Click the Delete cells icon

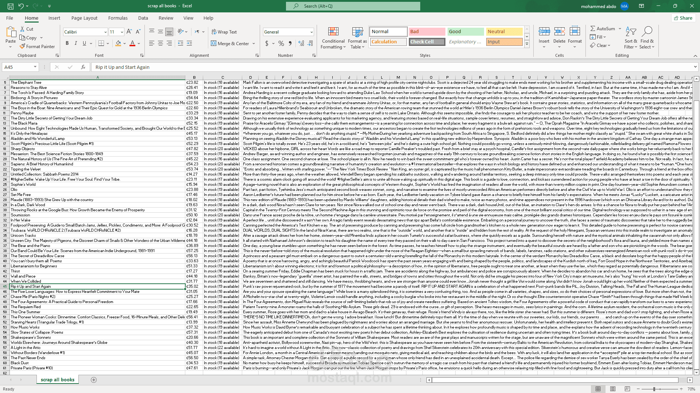(559, 32)
